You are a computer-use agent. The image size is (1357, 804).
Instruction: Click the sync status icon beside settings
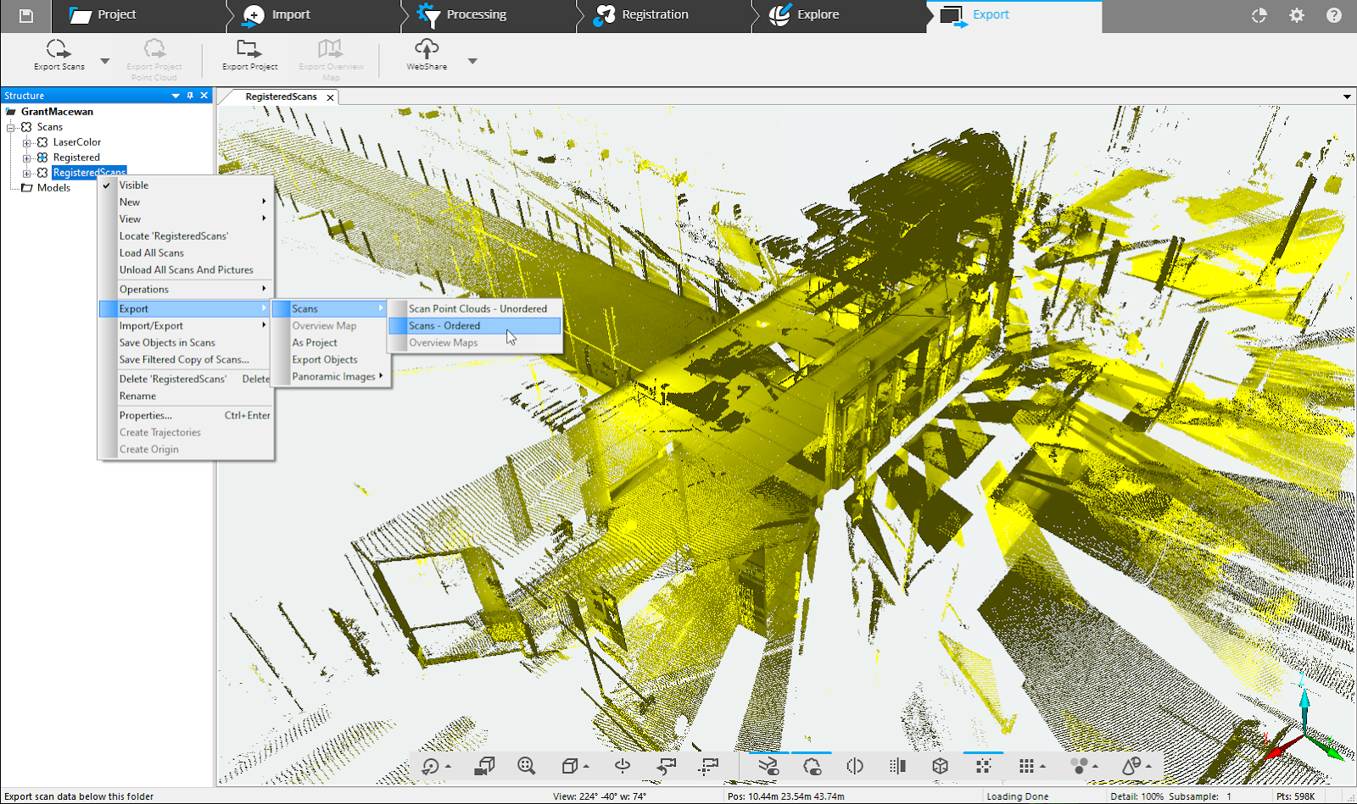tap(1259, 15)
